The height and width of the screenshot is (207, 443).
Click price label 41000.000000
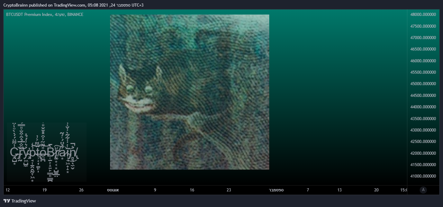[x=423, y=176]
